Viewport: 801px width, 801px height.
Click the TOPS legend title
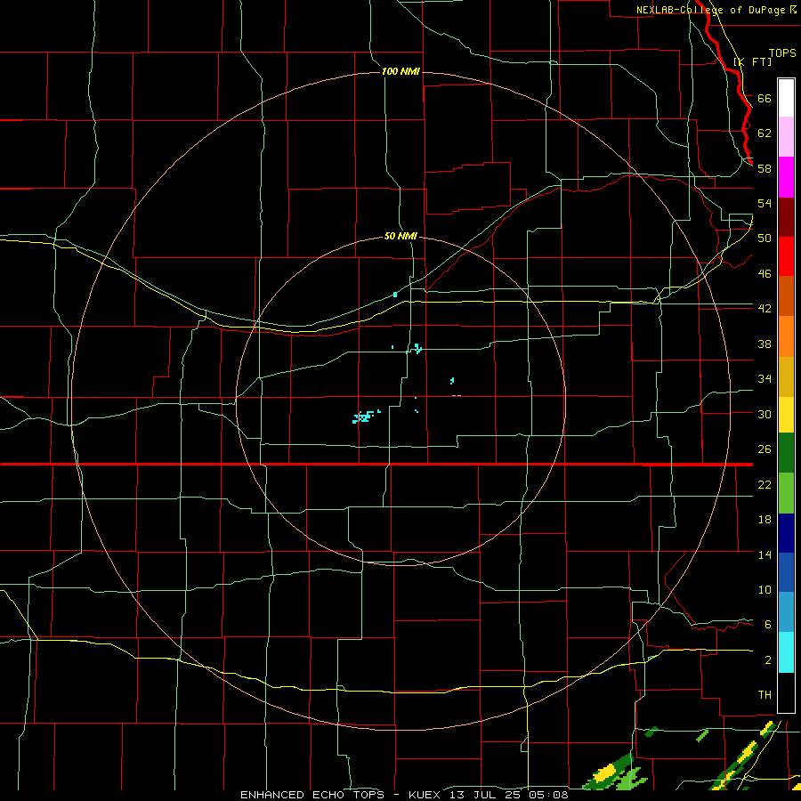[782, 53]
